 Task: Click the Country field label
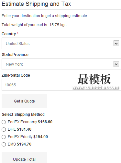(x=9, y=34)
